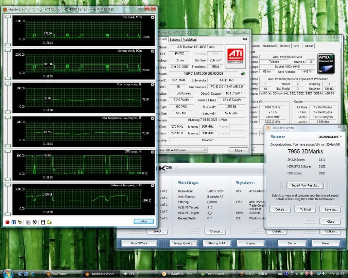
Task: Close the GPU usage graph with its X
Action: click(x=153, y=152)
